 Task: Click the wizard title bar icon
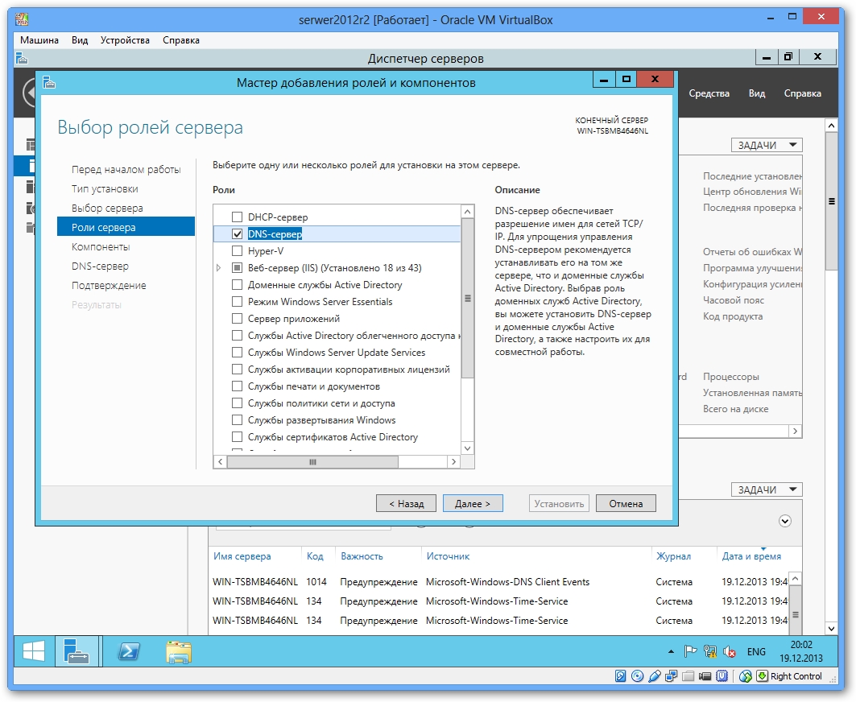tap(49, 82)
